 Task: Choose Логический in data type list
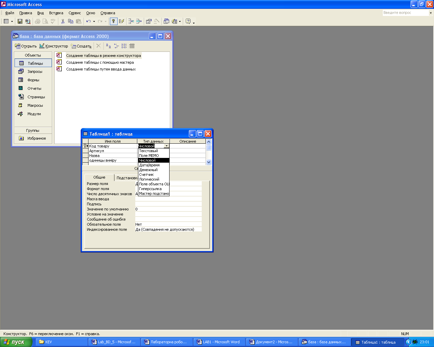coord(154,179)
